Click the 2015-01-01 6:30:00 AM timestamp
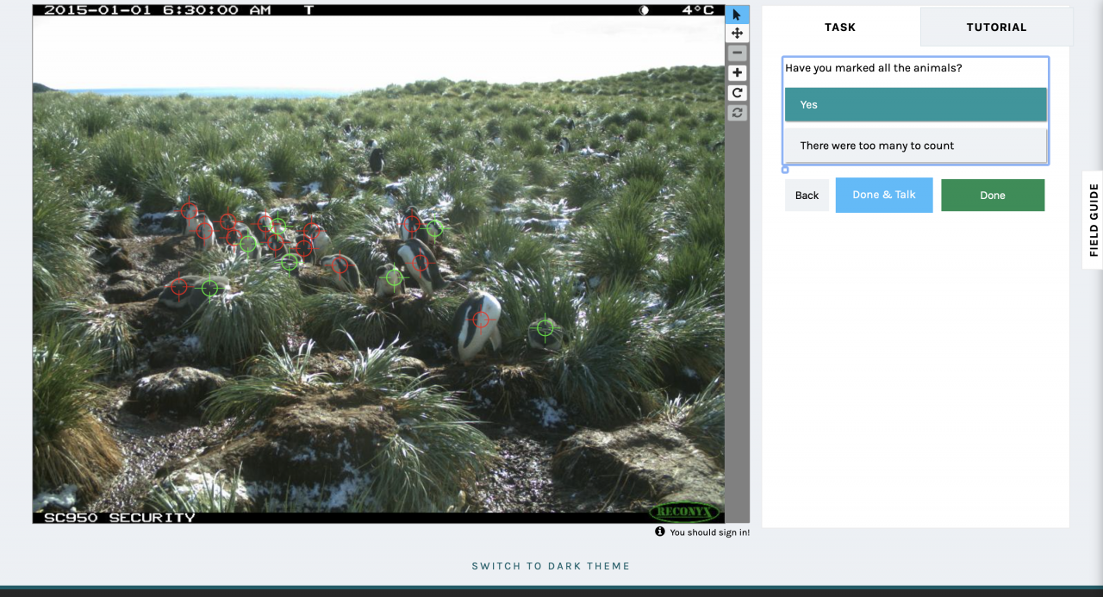Screen dimensions: 1103x597 coord(158,10)
